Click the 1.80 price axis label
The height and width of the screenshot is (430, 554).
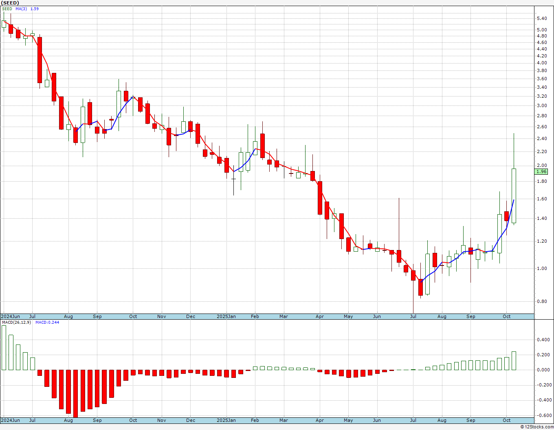(x=542, y=181)
